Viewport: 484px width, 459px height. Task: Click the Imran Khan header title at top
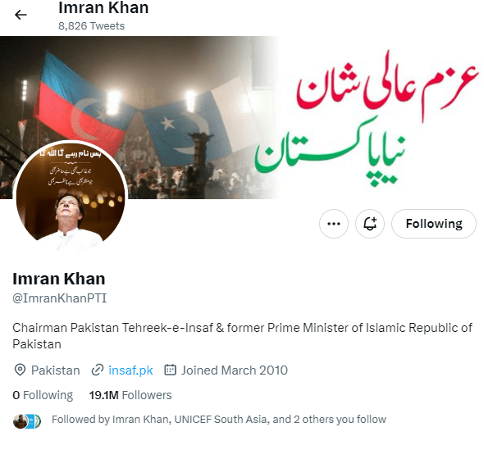pyautogui.click(x=103, y=7)
